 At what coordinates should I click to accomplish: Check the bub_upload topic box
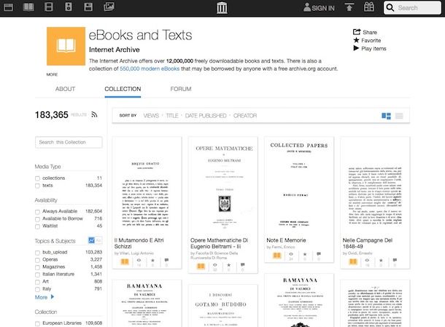(x=37, y=253)
